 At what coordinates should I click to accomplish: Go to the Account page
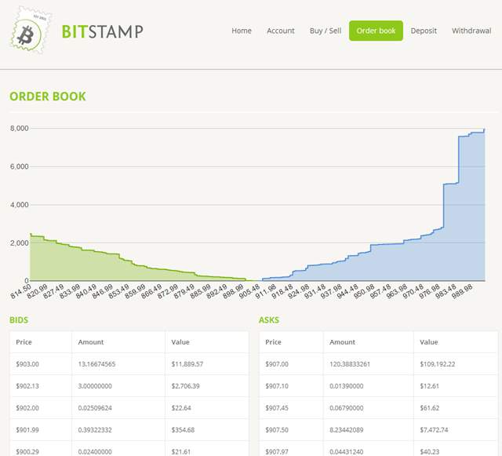(280, 31)
